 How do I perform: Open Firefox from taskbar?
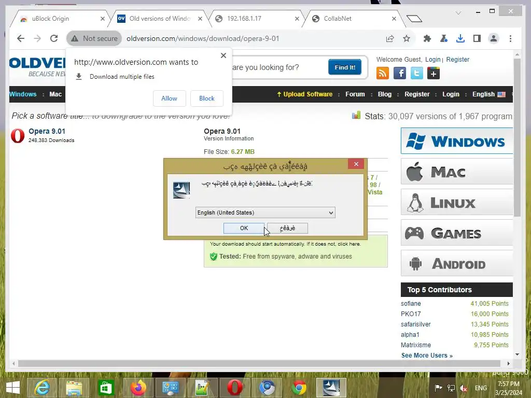(x=138, y=388)
